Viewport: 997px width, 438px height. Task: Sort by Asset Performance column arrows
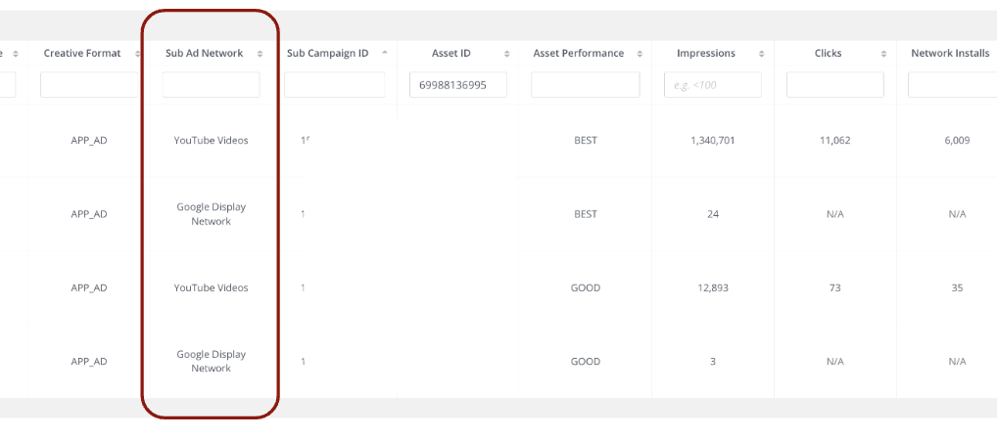coord(640,54)
